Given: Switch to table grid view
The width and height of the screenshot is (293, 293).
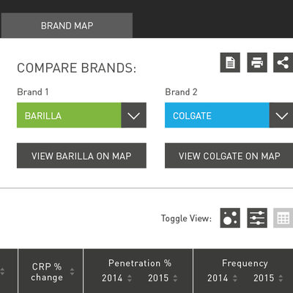Looking at the screenshot, I should [283, 218].
